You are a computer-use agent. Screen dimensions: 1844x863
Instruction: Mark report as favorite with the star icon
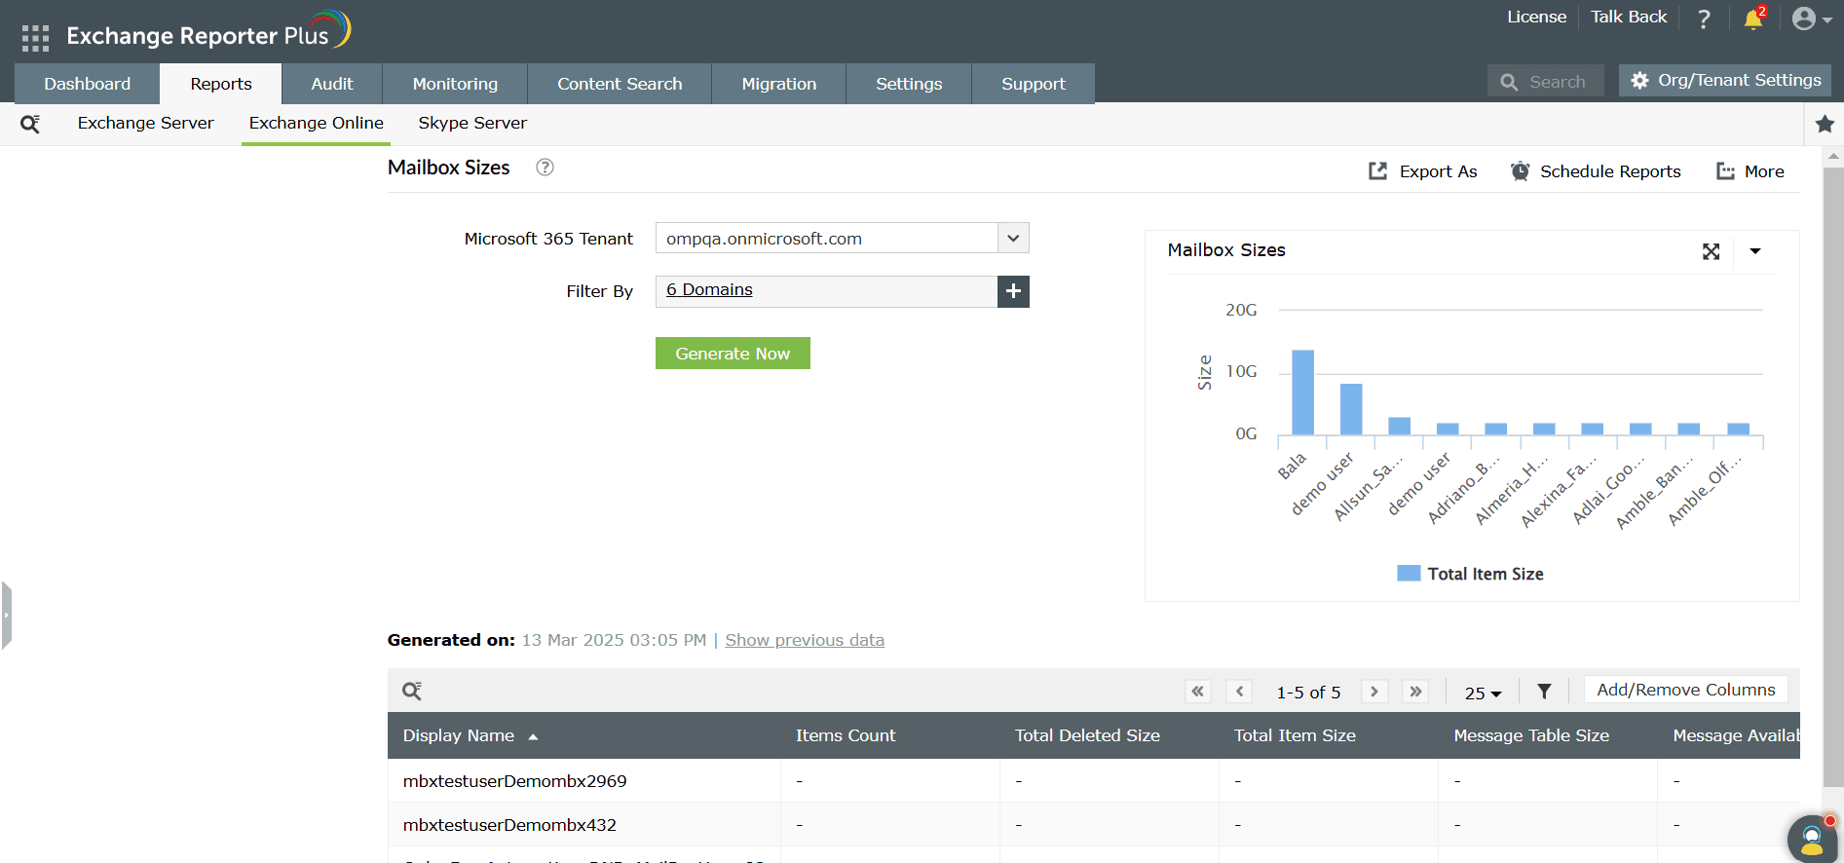[x=1825, y=124]
